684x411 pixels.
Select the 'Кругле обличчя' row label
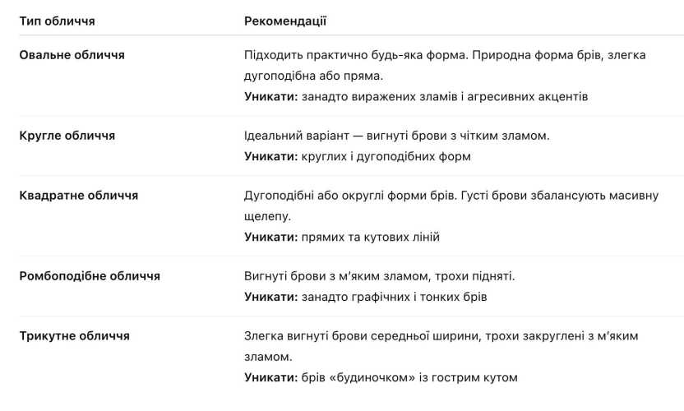click(x=67, y=136)
